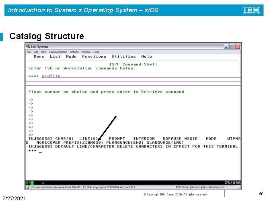This screenshot has height=201, width=268.
Task: Click the 'Enter TSO or Workstation commands' text
Action: click(x=82, y=68)
